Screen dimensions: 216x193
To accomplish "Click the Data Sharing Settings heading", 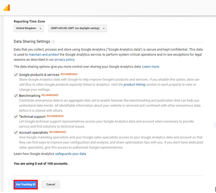I will click(x=32, y=41).
